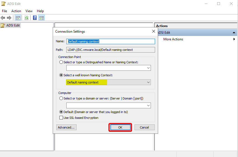Enable Use SSL-based Encryption checkbox
This screenshot has width=238, height=157.
(61, 118)
